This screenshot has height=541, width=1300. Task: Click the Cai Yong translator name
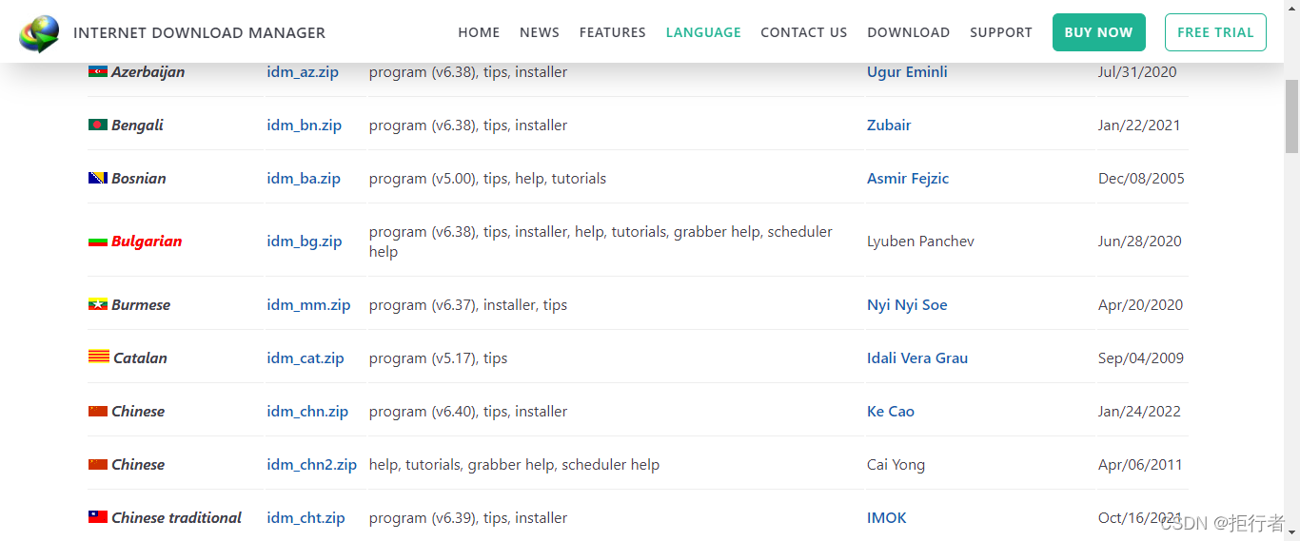[896, 465]
